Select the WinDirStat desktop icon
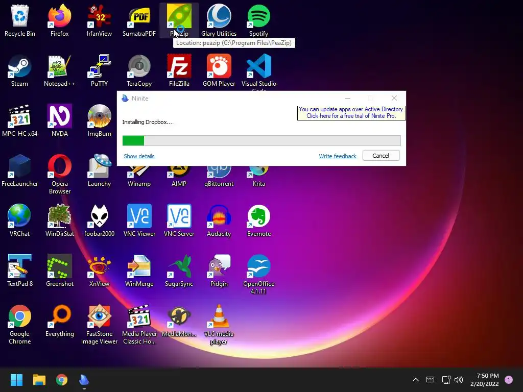 point(60,220)
